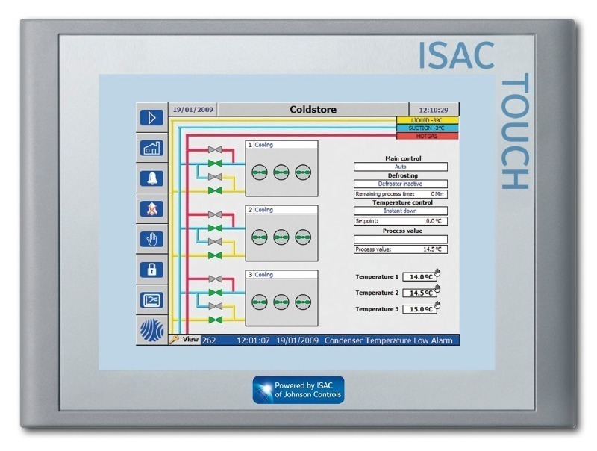Click the Temperature 1 value 14.0 °C
Screen dimensions: 597x451
coord(419,277)
